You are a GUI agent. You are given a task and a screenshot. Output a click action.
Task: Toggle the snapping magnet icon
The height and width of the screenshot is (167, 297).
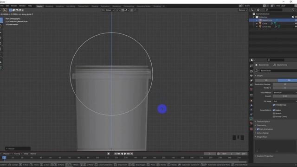tap(123, 10)
